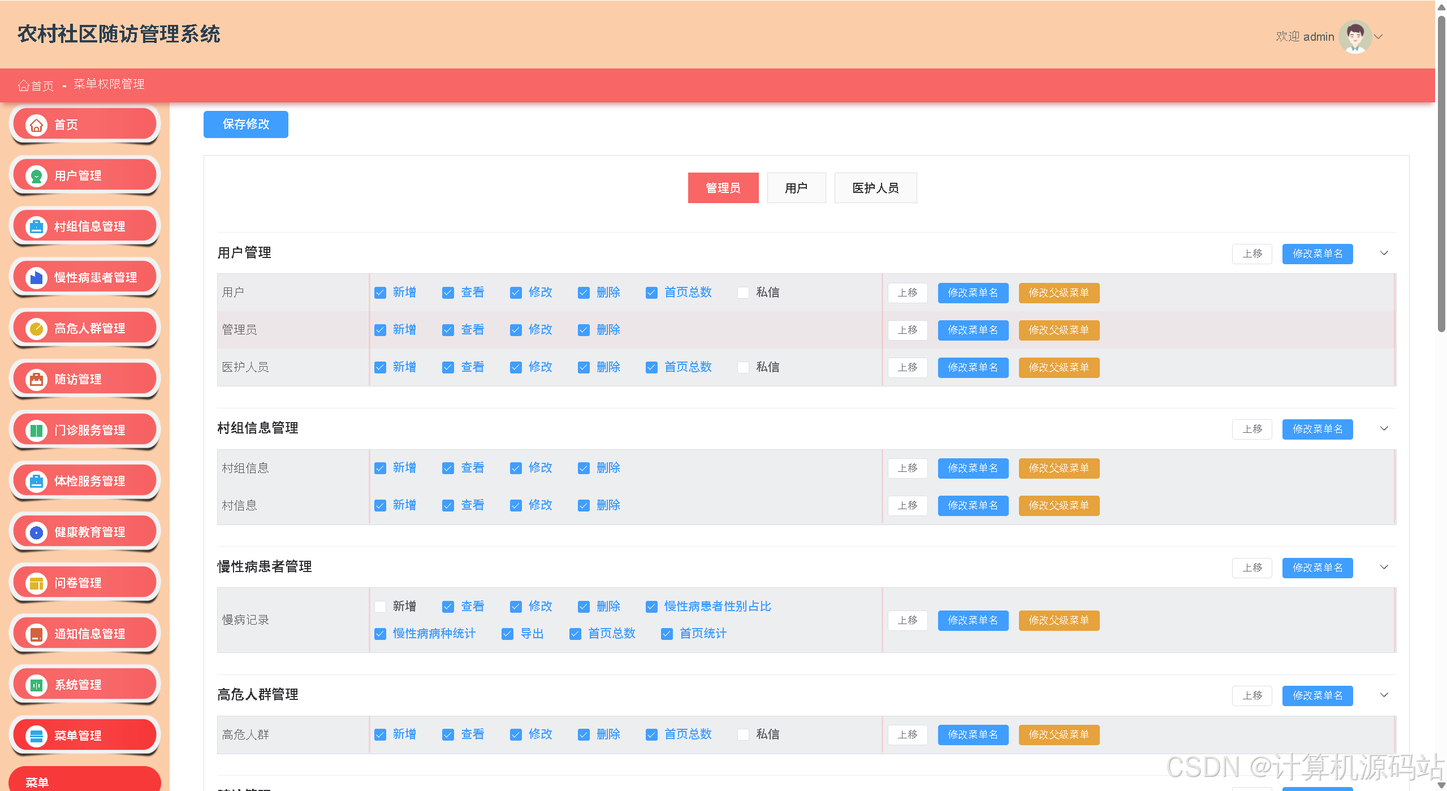Check 新增 for 慢病记录 row
Image resolution: width=1447 pixels, height=791 pixels.
[x=380, y=607]
